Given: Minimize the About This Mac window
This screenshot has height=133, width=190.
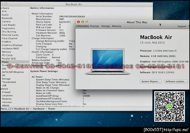Looking at the screenshot, I should [83, 22].
